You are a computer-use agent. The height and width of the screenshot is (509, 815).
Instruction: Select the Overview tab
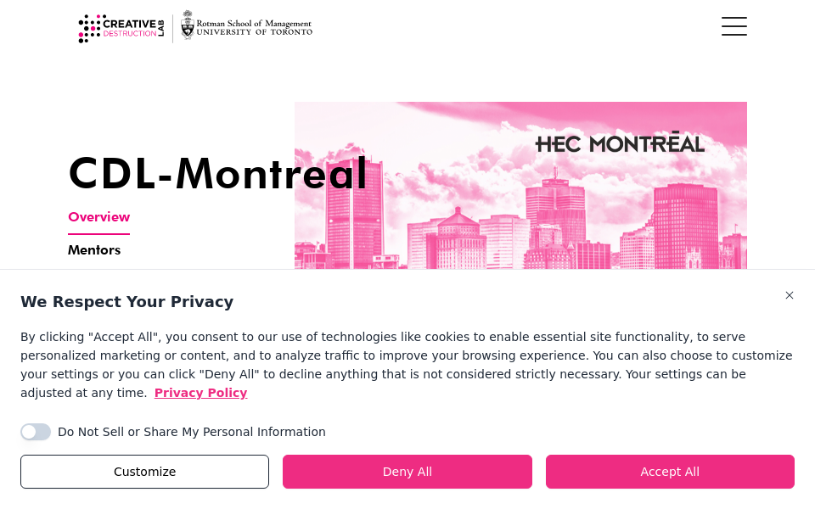click(98, 216)
